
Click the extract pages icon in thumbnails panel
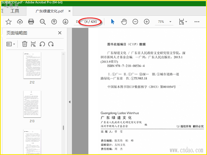pyautogui.click(x=33, y=44)
